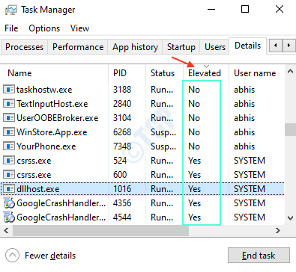Click PID value 600
This screenshot has height=272, width=296.
coord(120,175)
